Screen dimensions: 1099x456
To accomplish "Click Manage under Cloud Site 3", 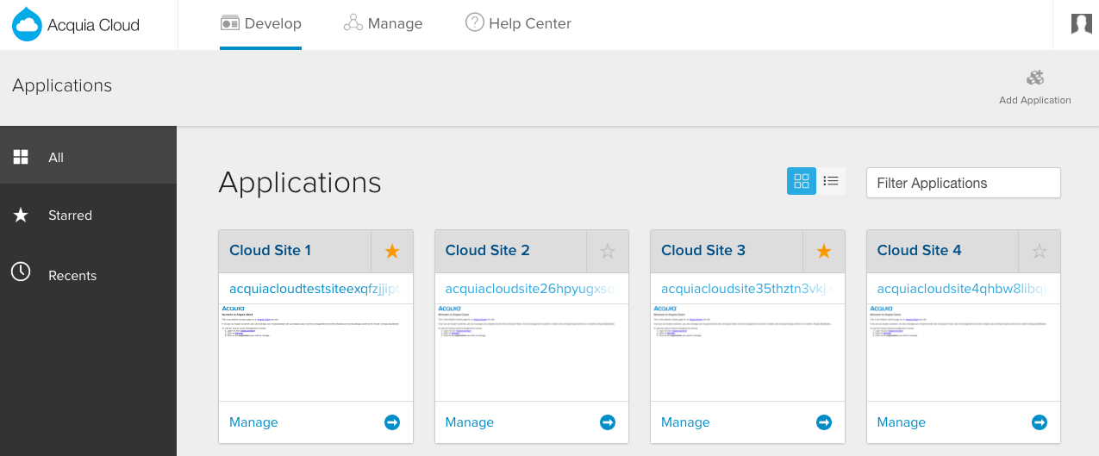I will coord(685,422).
